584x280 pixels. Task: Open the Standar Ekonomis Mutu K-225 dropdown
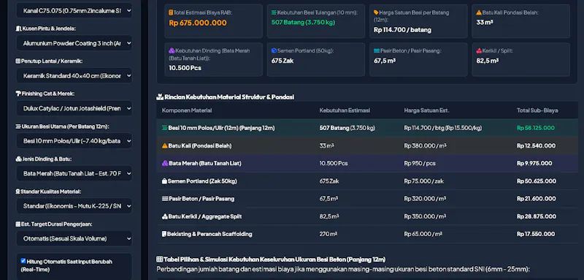click(74, 206)
